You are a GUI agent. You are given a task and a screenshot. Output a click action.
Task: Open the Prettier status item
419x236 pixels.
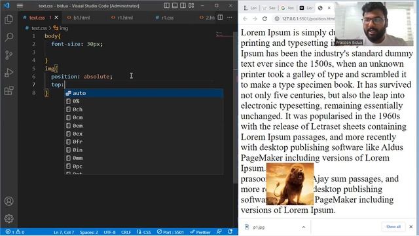point(200,232)
